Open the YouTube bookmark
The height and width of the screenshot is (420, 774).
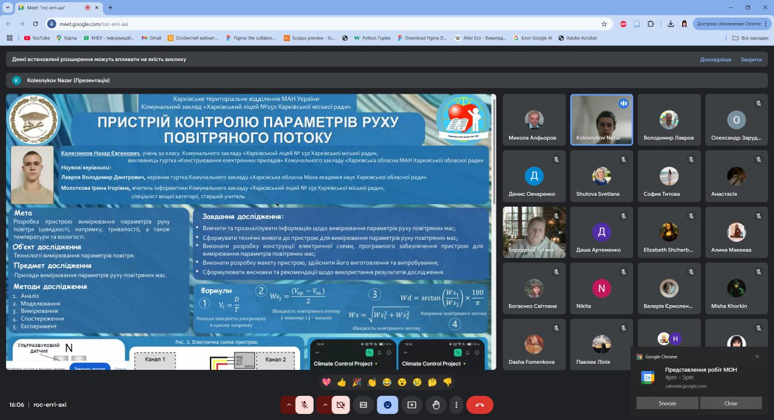pyautogui.click(x=37, y=38)
